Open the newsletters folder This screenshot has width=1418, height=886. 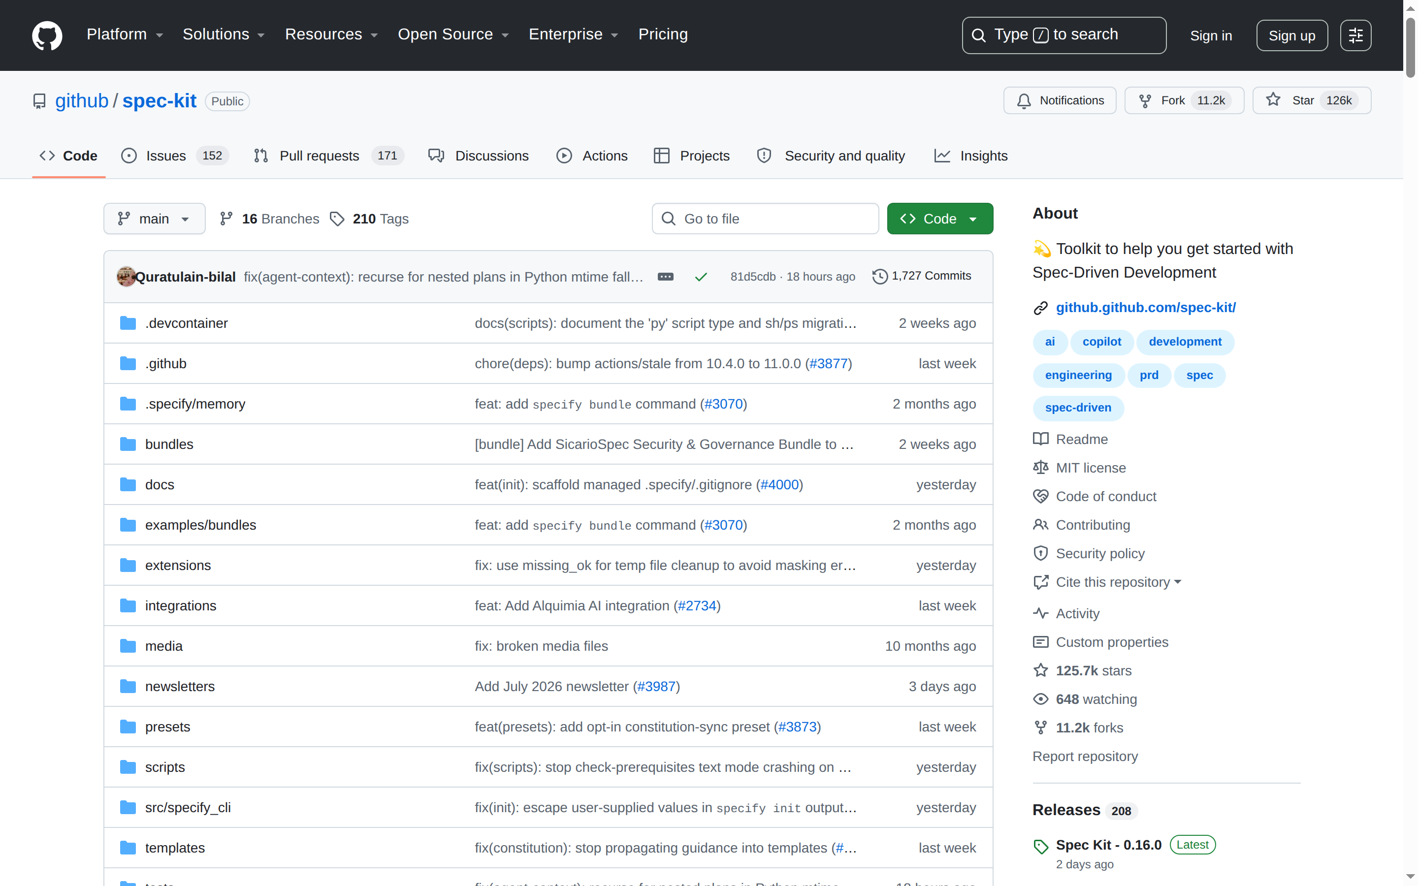(x=180, y=686)
